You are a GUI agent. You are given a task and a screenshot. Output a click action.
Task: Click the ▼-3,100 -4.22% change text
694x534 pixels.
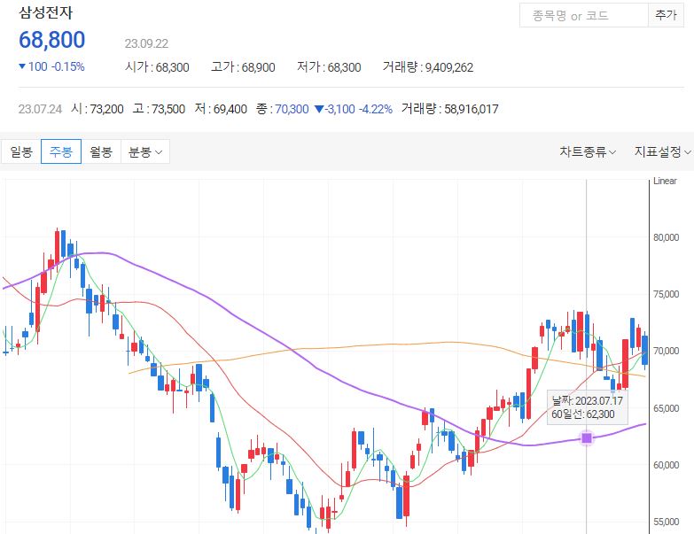pyautogui.click(x=353, y=109)
